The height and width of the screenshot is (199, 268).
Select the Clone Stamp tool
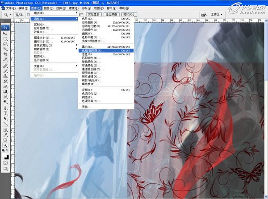[x=5, y=76]
